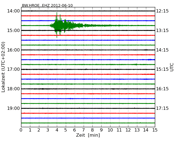Viewport: 176px width, 141px height.
Task: Click the 8 minute tick label
Action: (92, 130)
